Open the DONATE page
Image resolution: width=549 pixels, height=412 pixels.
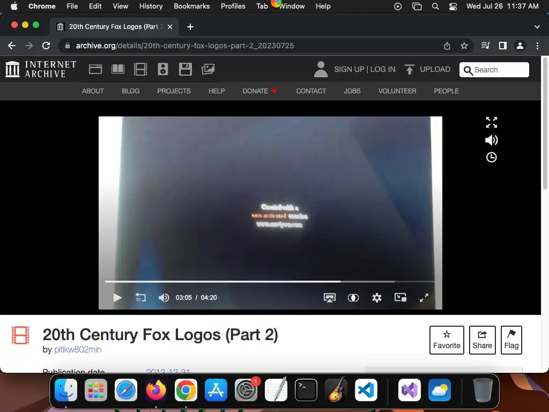[x=259, y=91]
